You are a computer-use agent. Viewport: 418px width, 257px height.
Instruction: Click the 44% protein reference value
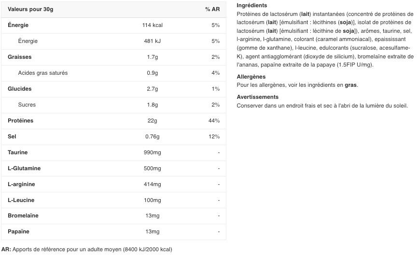coord(214,121)
